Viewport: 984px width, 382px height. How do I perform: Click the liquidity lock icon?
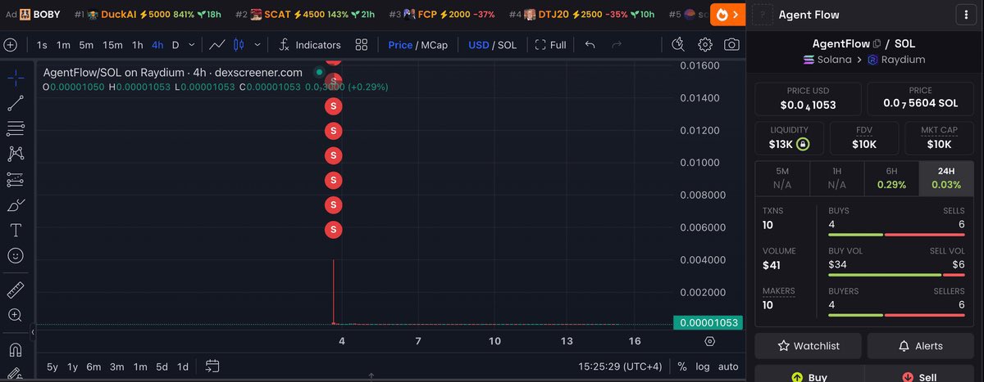(804, 145)
